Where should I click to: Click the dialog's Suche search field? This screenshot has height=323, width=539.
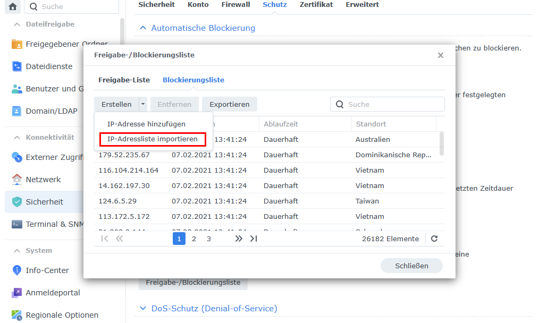[x=393, y=105]
